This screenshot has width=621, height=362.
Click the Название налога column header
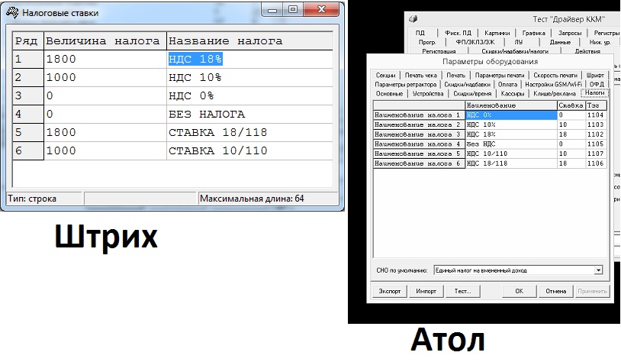[249, 40]
